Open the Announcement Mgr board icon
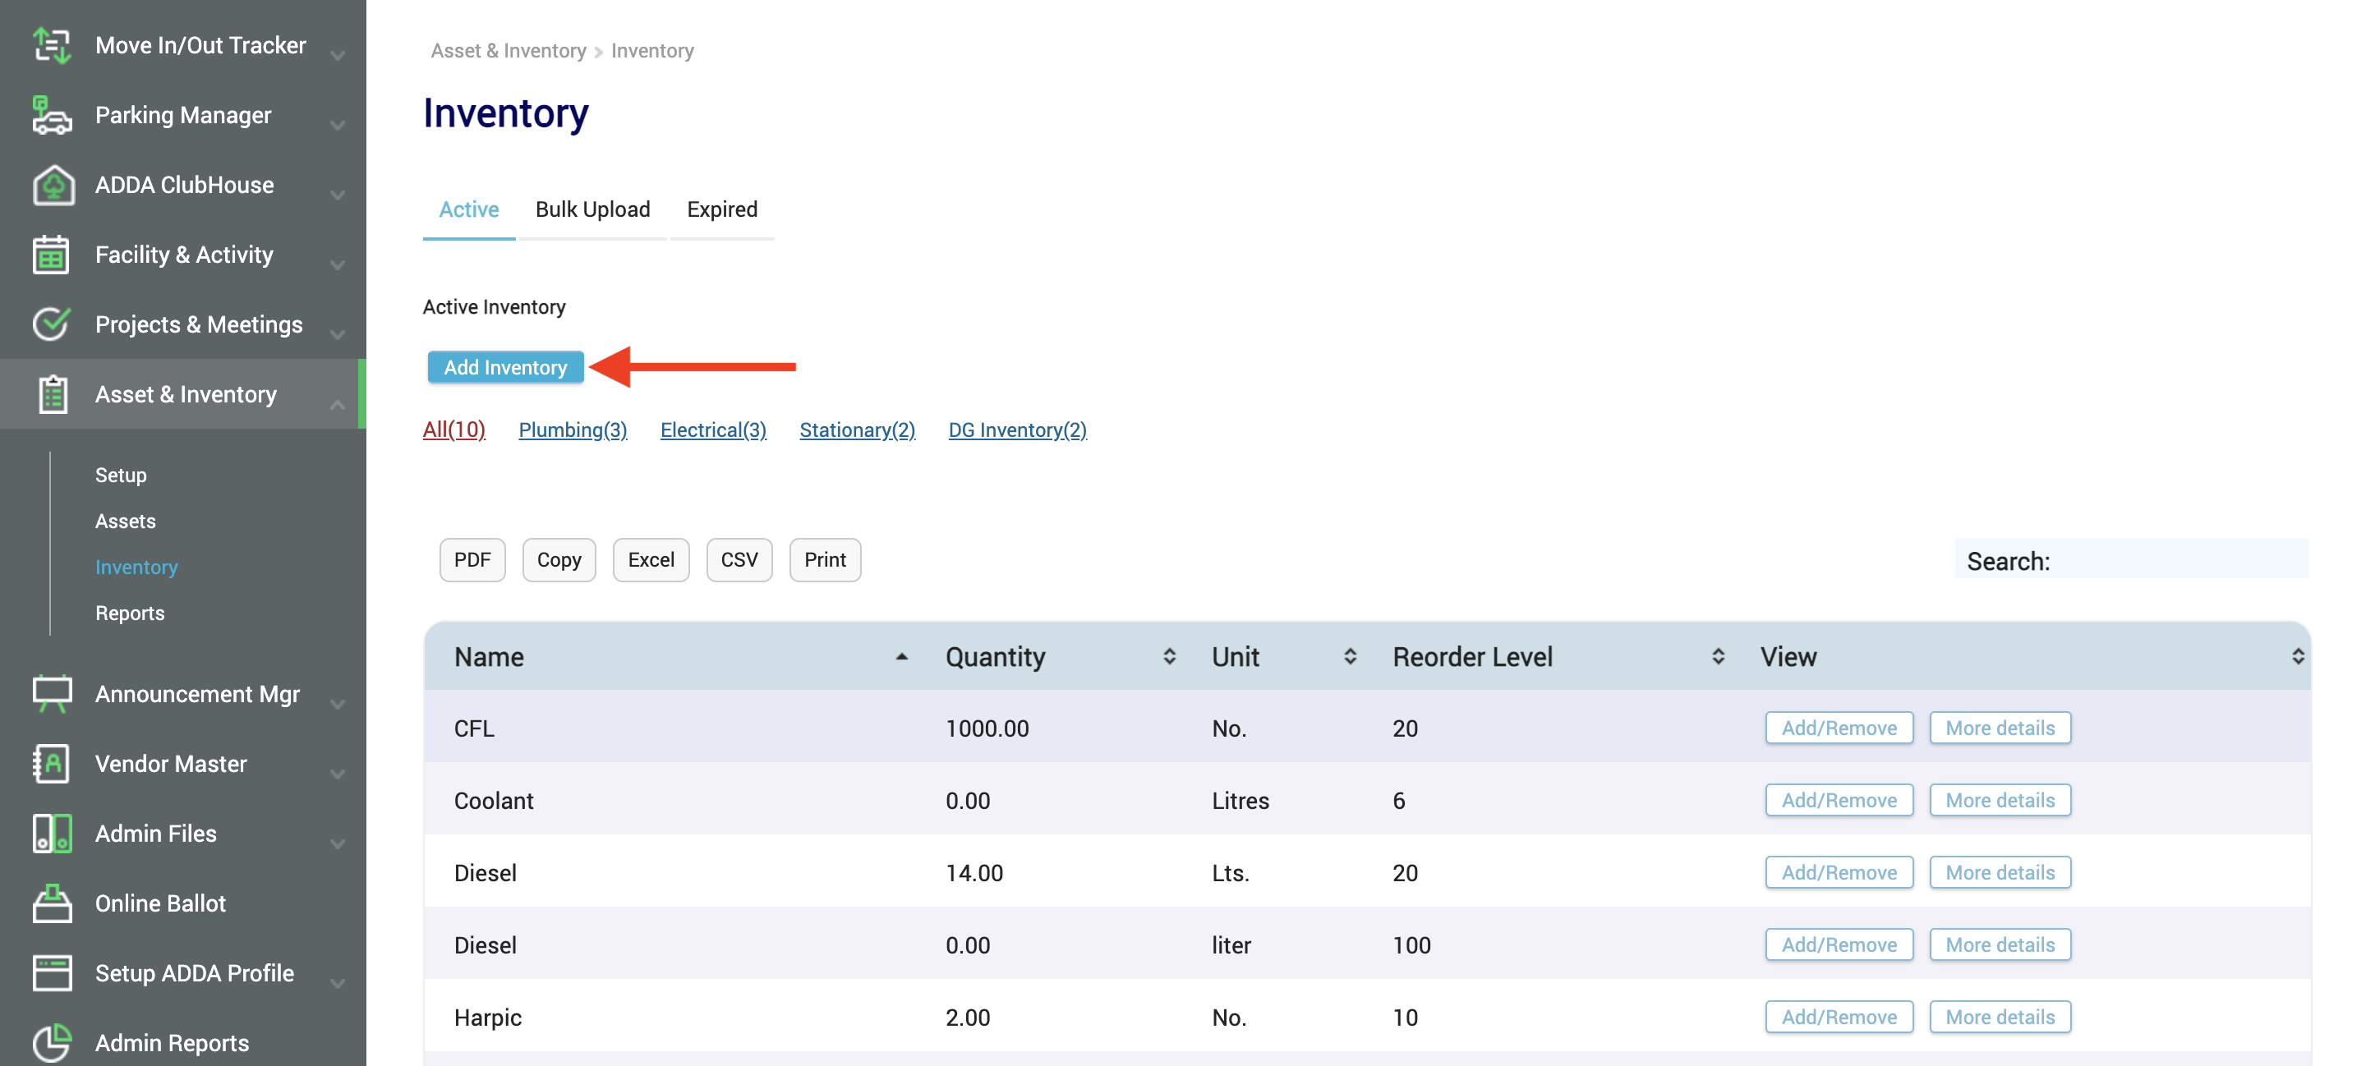2366x1066 pixels. pyautogui.click(x=53, y=694)
